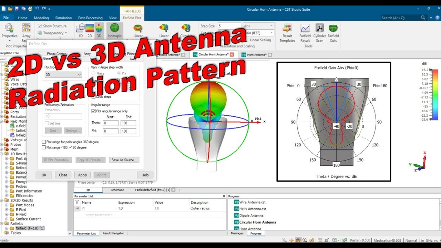Enable Plot range for polar angles 360 degree

tap(44, 142)
